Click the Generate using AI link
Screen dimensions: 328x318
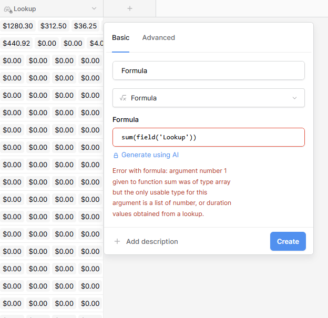[x=150, y=155]
